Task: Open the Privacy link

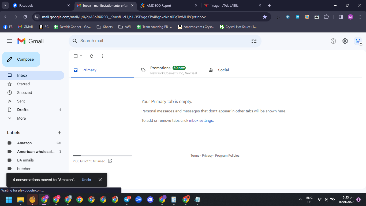Action: 207,156
